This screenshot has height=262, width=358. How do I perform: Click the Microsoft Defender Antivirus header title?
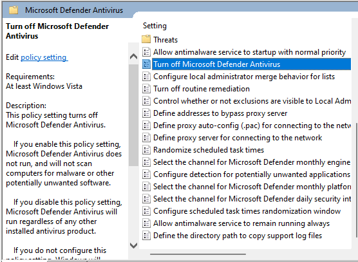pos(74,10)
